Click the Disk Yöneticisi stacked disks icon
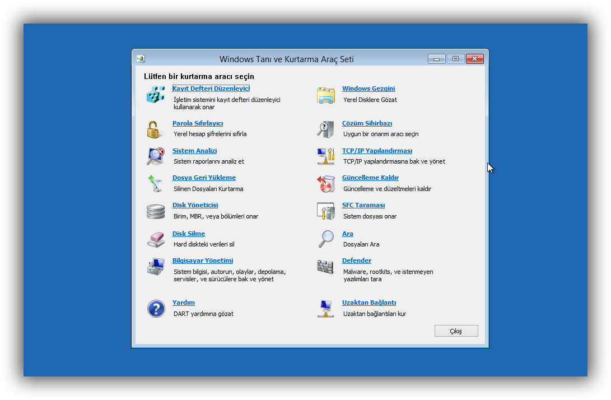 point(155,211)
